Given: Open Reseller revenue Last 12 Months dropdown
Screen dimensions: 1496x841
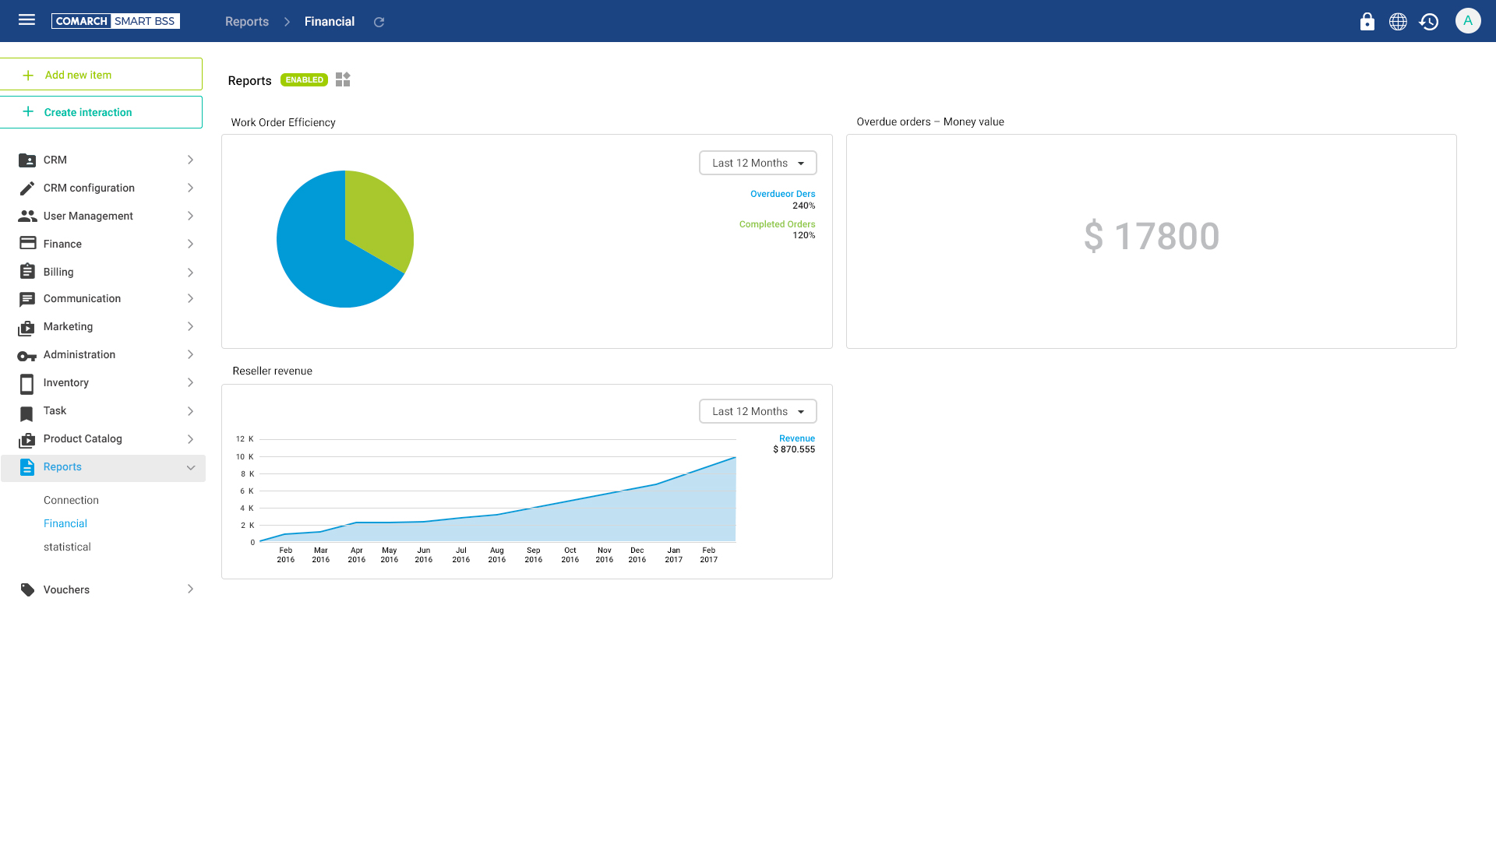Looking at the screenshot, I should 757,411.
